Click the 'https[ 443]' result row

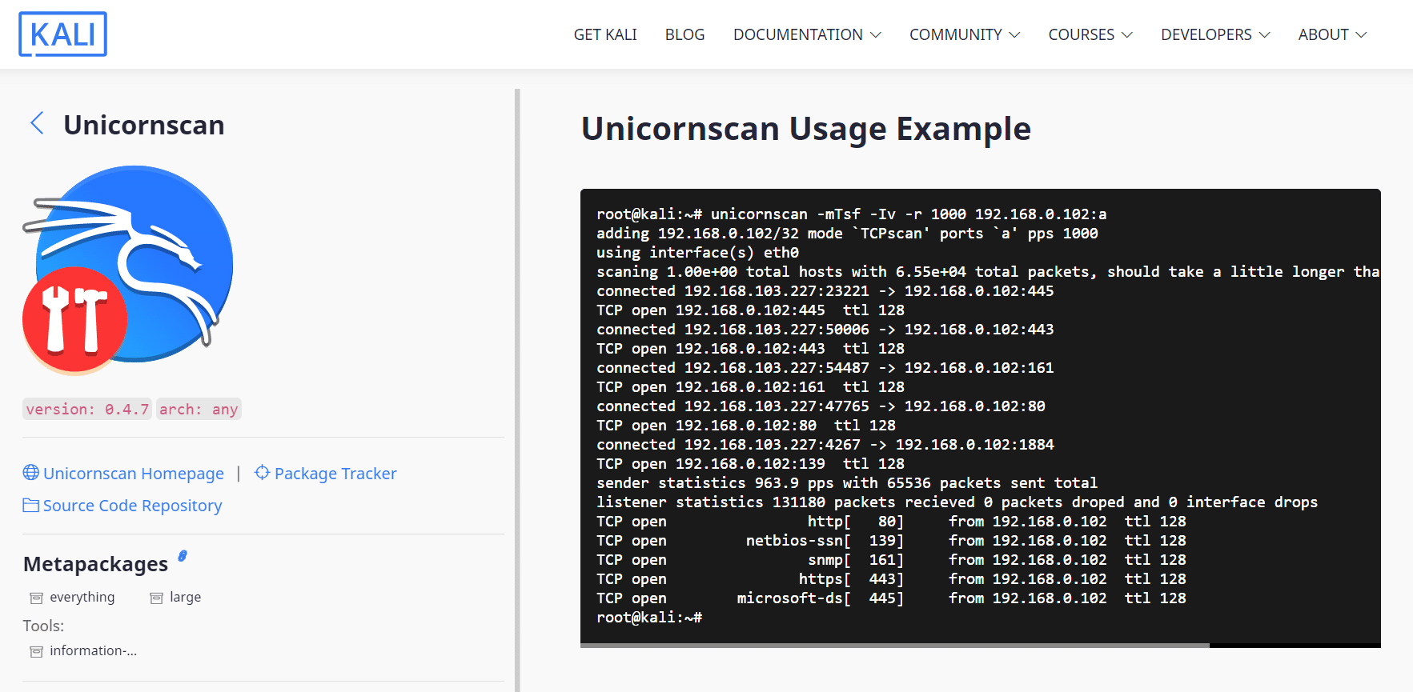(891, 578)
